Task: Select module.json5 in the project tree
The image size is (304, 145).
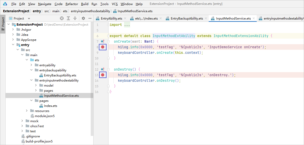Action: click(x=44, y=116)
